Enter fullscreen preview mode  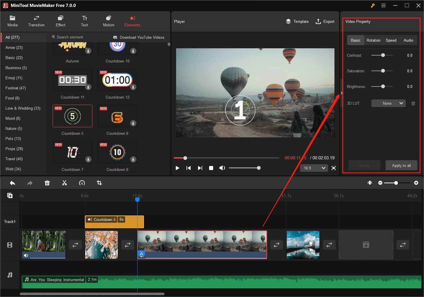[x=334, y=168]
